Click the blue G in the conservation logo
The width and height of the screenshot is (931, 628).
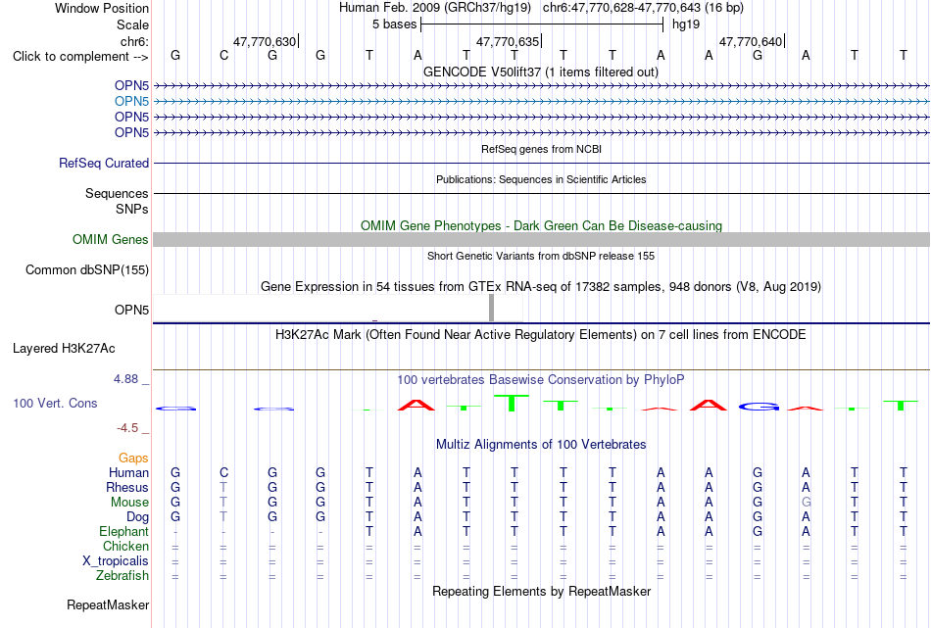pyautogui.click(x=759, y=407)
